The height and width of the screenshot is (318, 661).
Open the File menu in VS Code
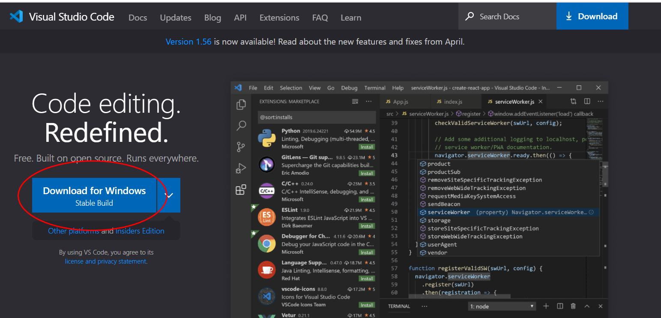[253, 88]
